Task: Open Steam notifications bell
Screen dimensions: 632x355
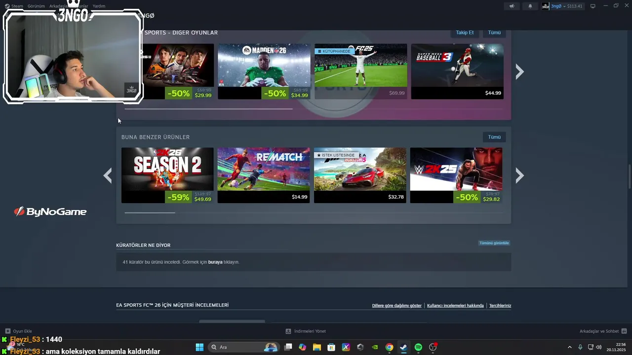Action: pos(530,6)
